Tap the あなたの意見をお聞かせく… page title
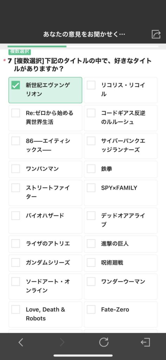The width and height of the screenshot is (166, 360). 84,34
